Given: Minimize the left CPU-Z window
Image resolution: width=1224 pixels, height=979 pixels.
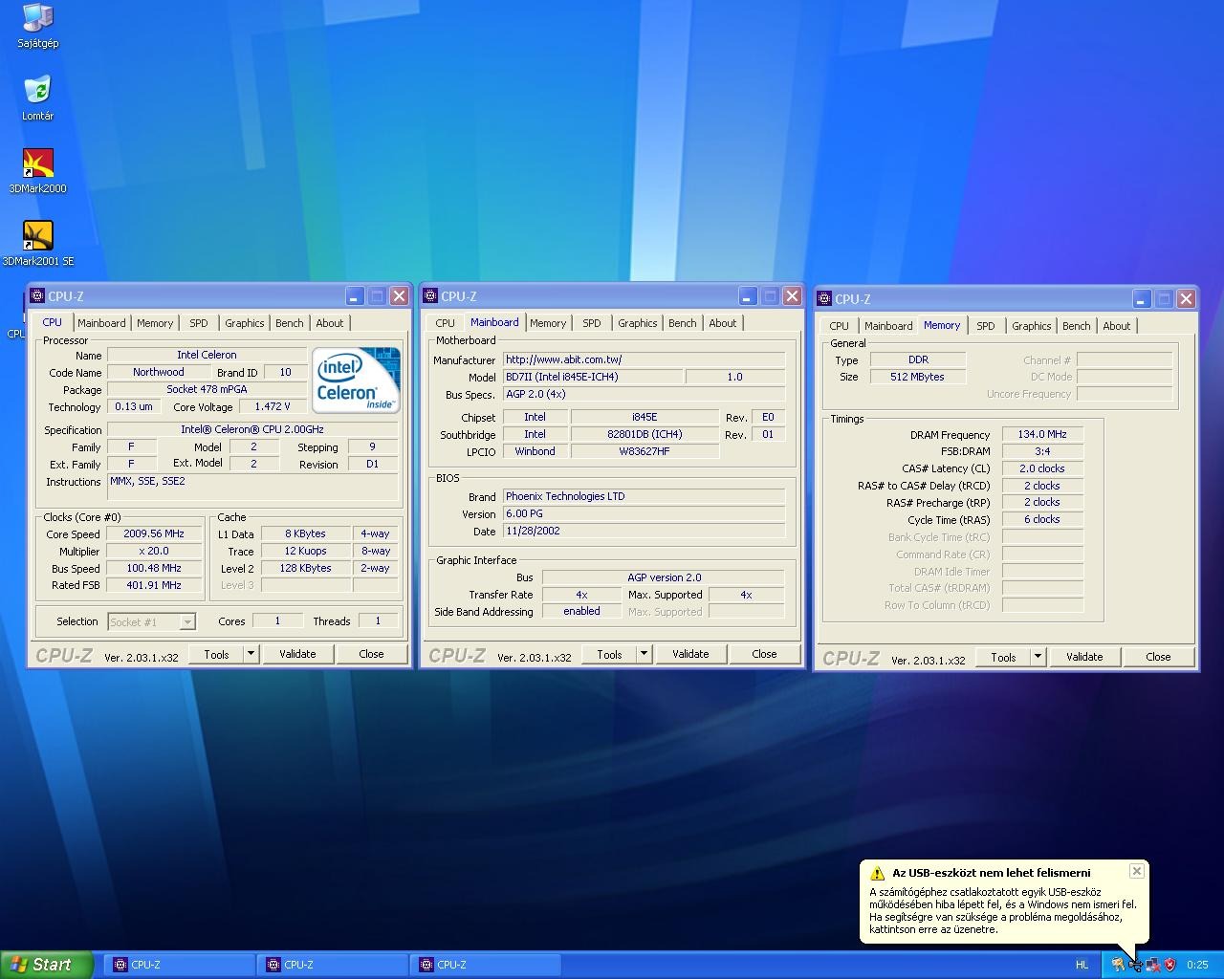Looking at the screenshot, I should click(354, 296).
